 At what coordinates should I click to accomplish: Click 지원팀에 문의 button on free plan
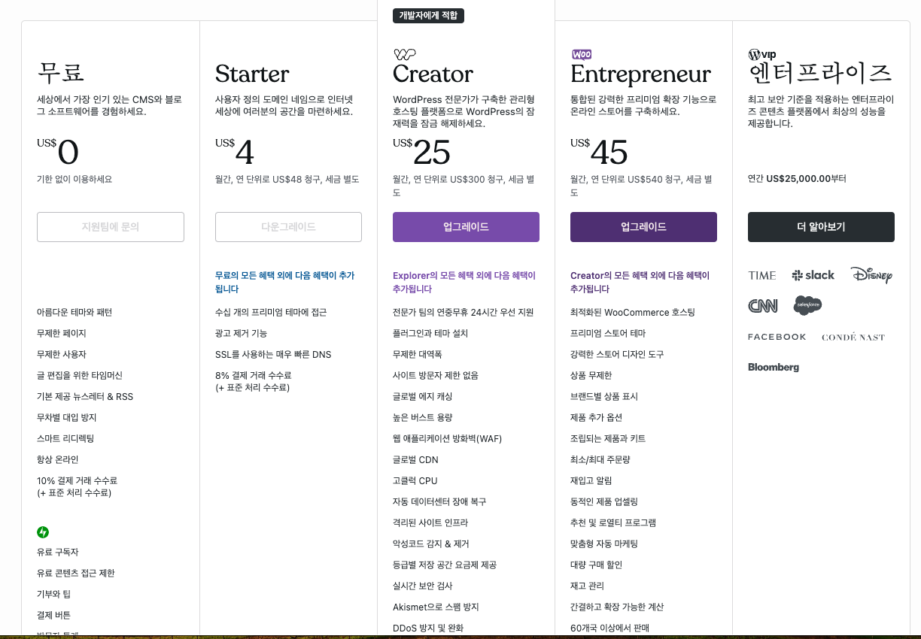[x=111, y=227]
